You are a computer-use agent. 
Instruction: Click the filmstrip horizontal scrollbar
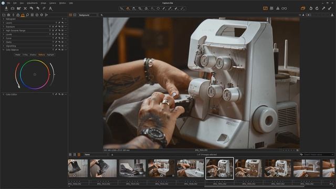[254, 187]
